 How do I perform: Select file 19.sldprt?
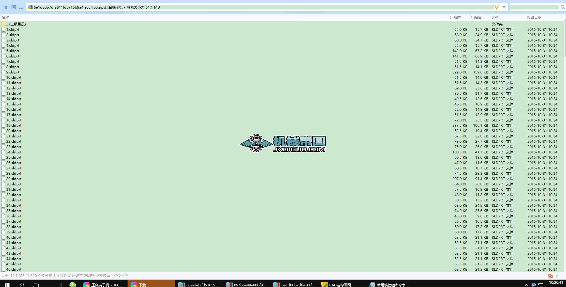point(14,125)
